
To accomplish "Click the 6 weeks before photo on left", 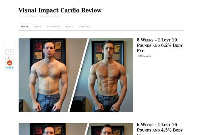I will [x=53, y=129].
